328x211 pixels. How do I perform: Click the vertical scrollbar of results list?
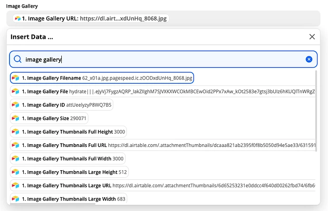point(316,111)
